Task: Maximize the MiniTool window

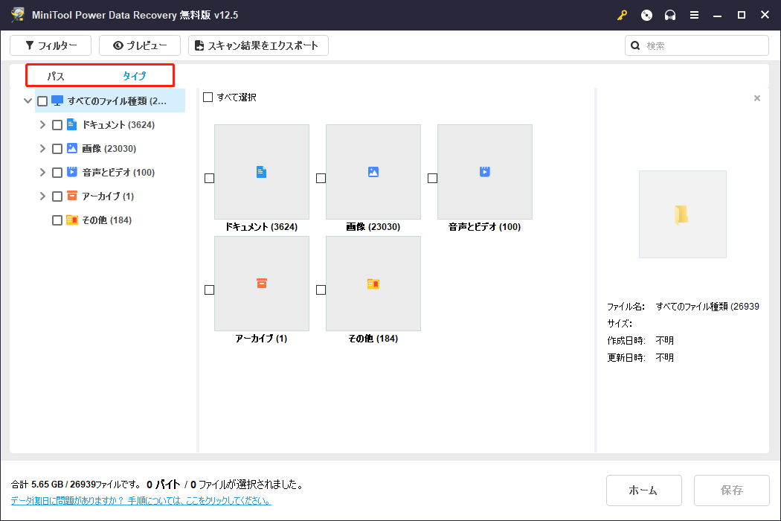Action: click(741, 16)
